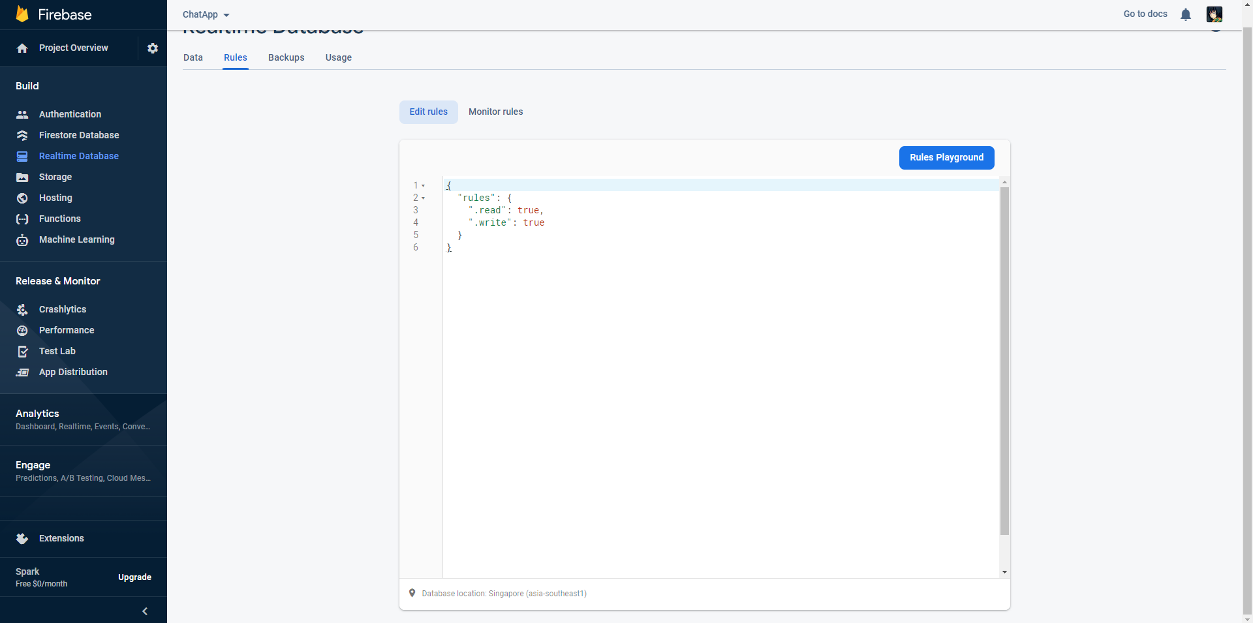This screenshot has height=623, width=1253.
Task: Click the Build section heading
Action: coord(27,85)
